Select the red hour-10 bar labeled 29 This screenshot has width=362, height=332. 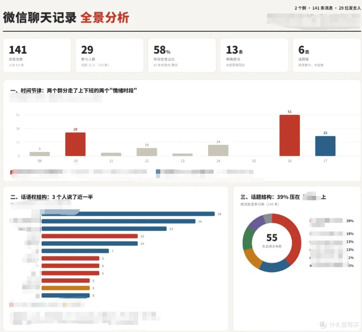pyautogui.click(x=75, y=144)
